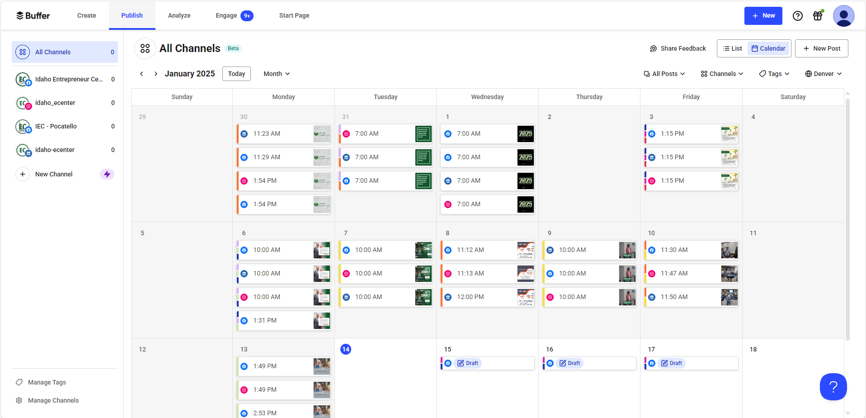Click the Manage Tags tag icon

pyautogui.click(x=19, y=382)
